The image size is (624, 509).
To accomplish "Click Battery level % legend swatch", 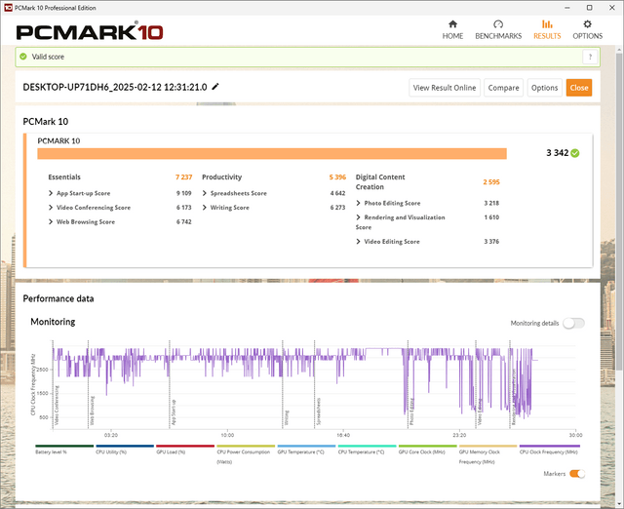I will coord(64,447).
